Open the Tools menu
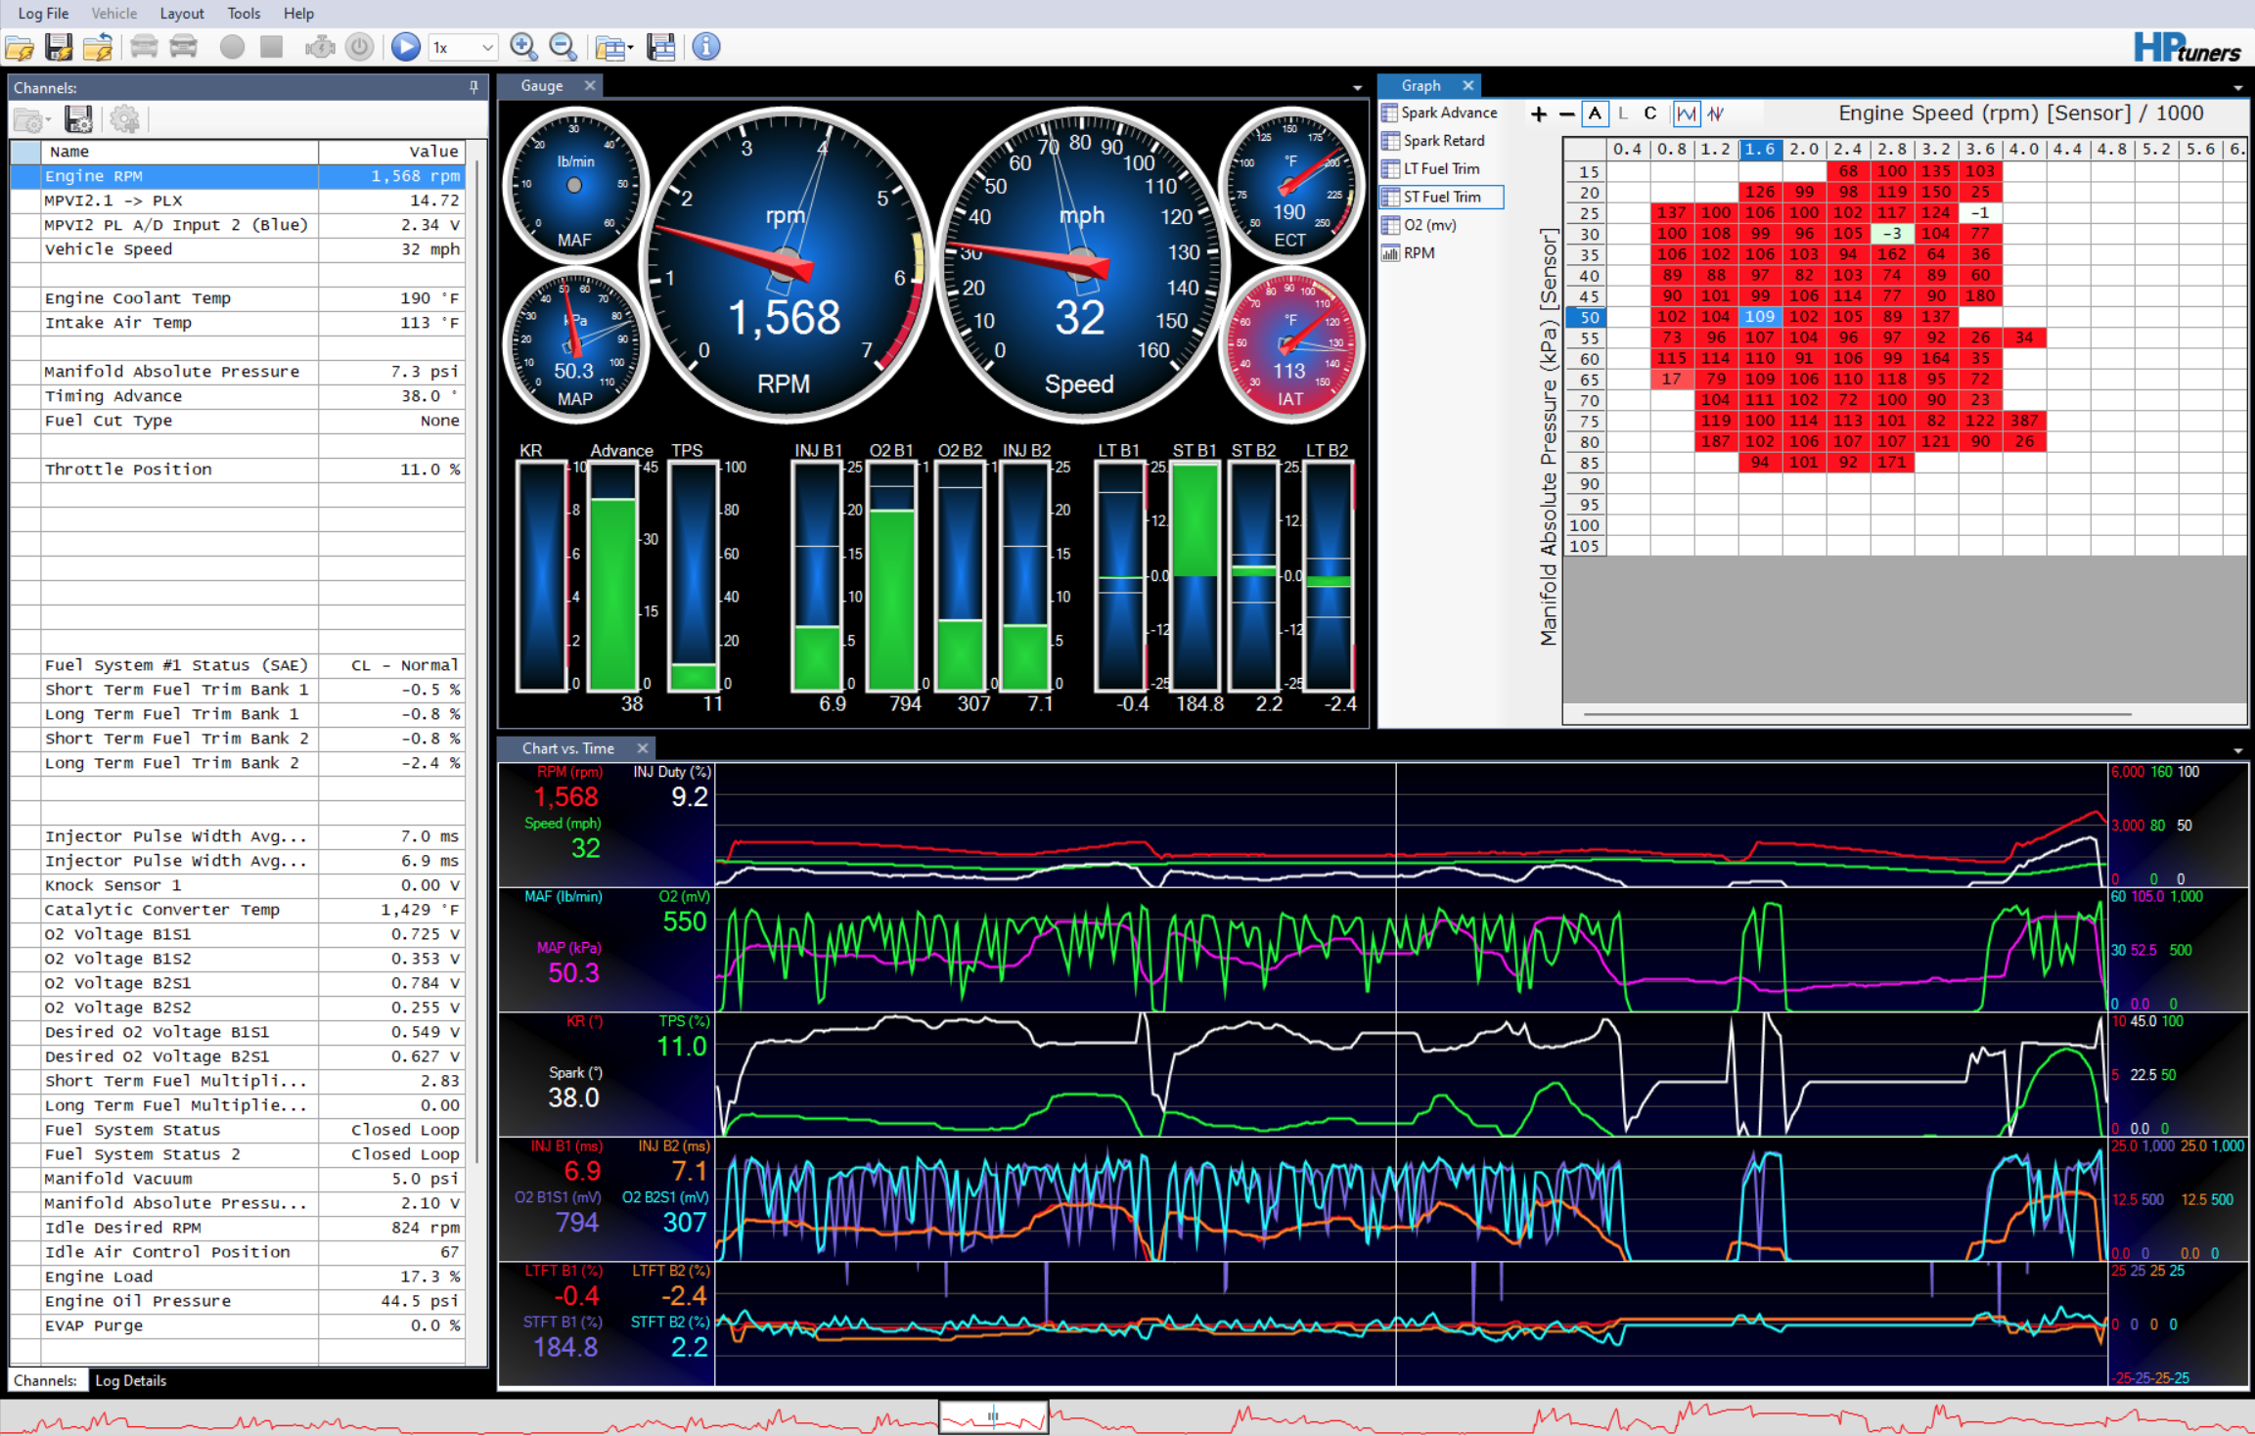The height and width of the screenshot is (1436, 2255). click(244, 14)
